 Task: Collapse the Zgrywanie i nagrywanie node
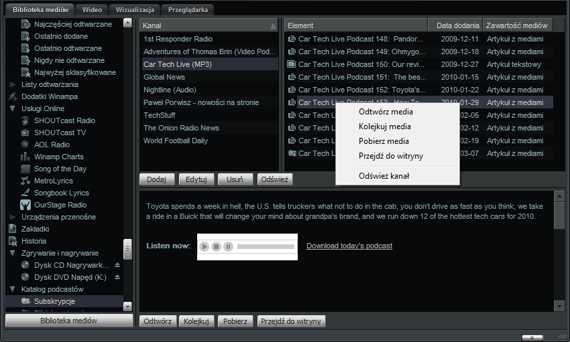click(x=13, y=253)
